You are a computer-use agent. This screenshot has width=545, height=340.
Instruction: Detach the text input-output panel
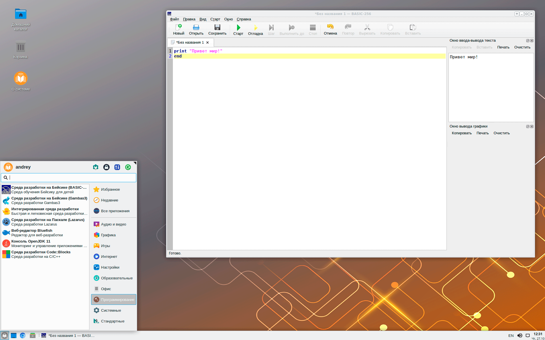tap(528, 41)
